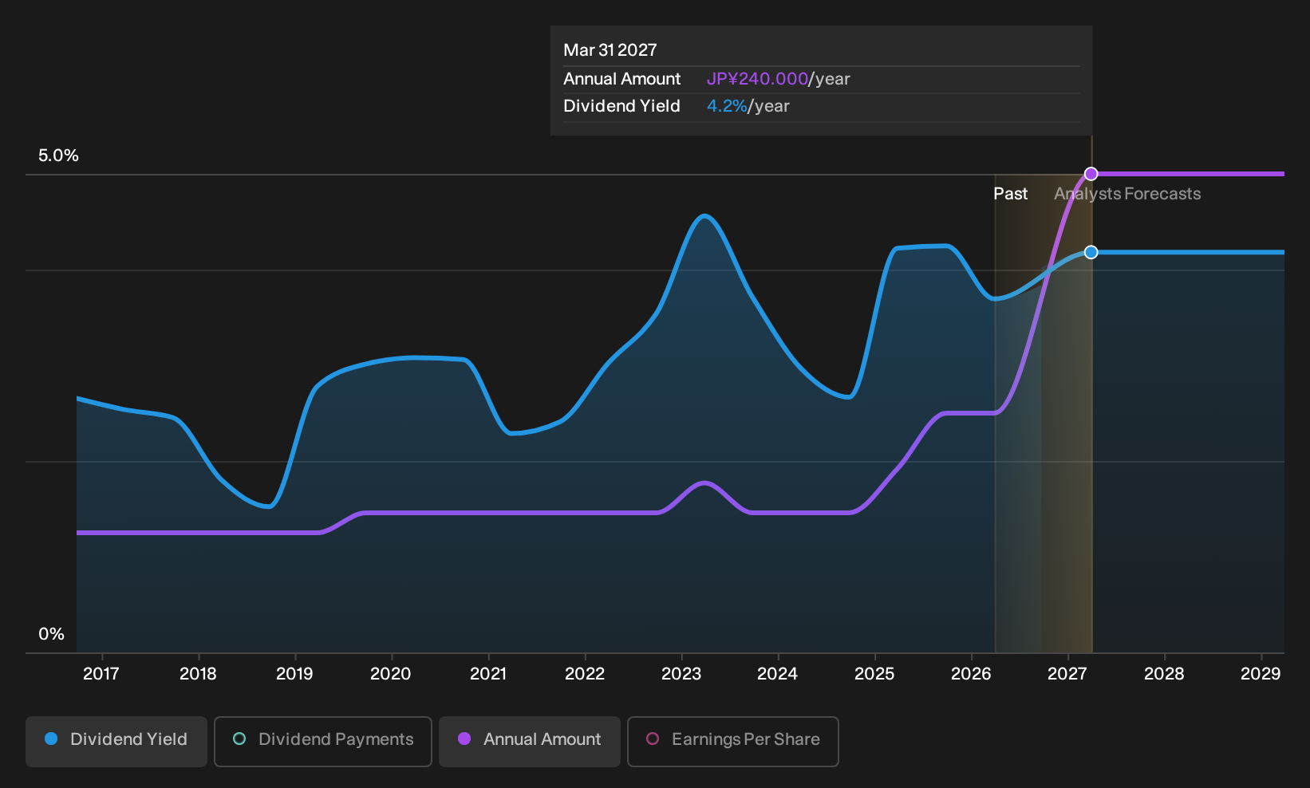Click the Past region label

1010,194
